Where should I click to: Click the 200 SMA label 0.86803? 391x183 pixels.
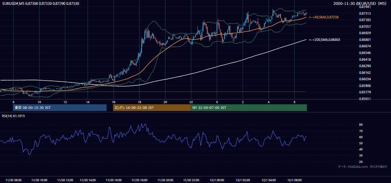click(x=325, y=40)
